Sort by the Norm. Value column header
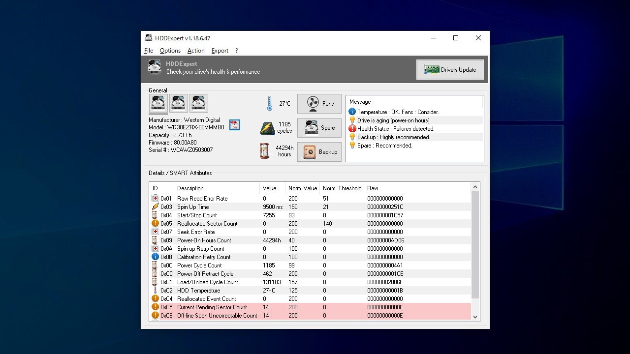The width and height of the screenshot is (630, 354). pos(303,188)
